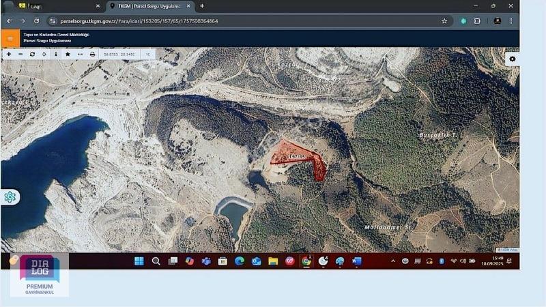Select the red parcel 157/65

pos(298,157)
